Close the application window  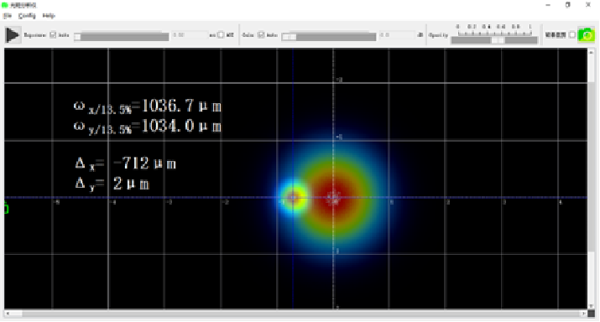588,5
